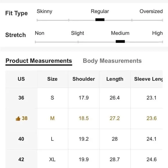Click the Shoulder column header
This screenshot has width=168, height=168.
coord(84,79)
